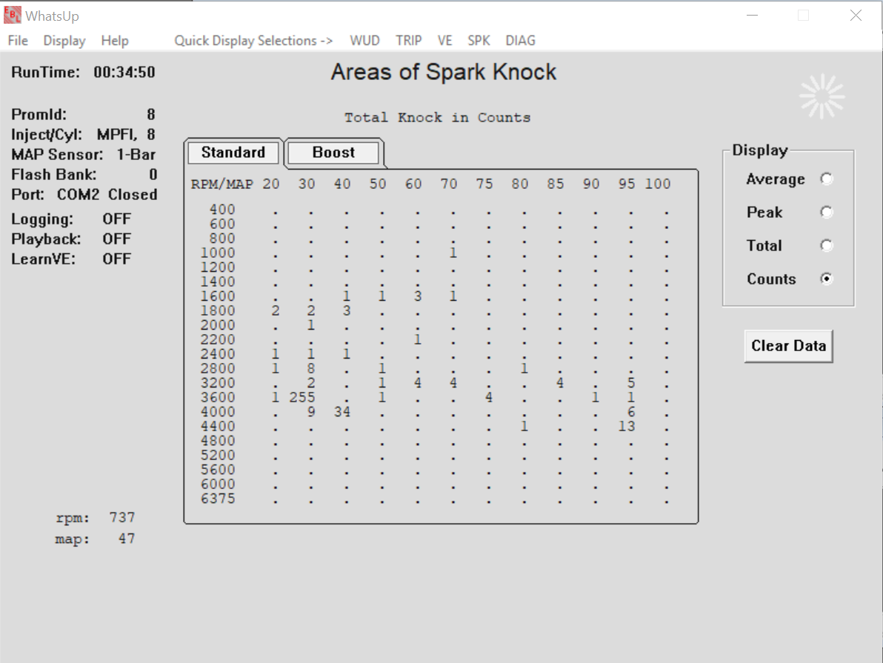Viewport: 883px width, 663px height.
Task: Click the spinning activity indicator icon
Action: [x=822, y=96]
